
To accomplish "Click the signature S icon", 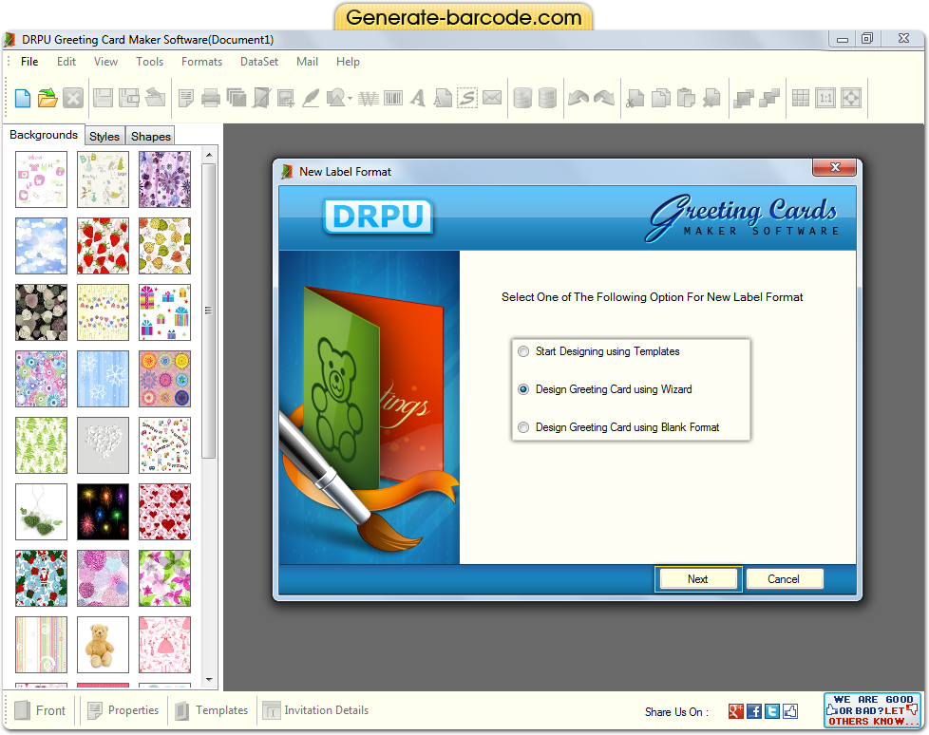I will click(x=467, y=98).
